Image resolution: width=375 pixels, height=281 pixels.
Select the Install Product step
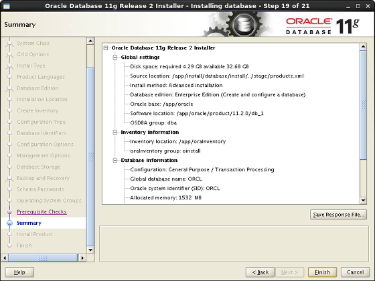tap(35, 234)
